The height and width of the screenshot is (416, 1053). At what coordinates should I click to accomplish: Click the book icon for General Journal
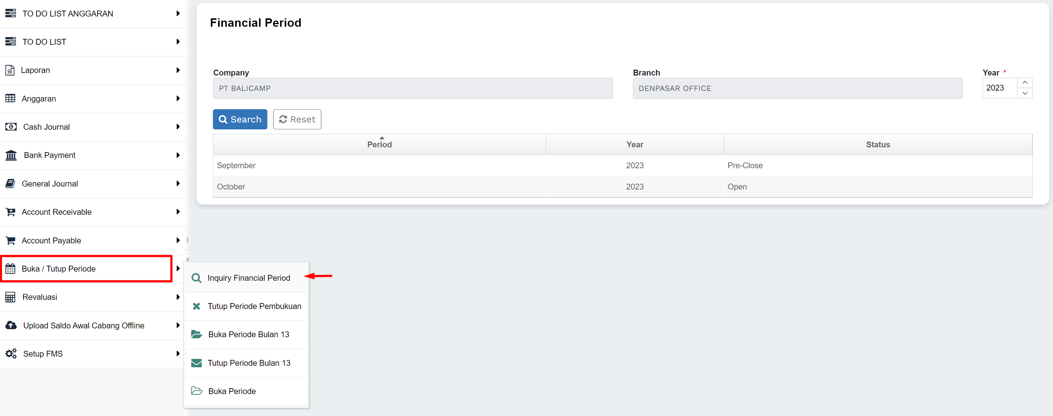point(10,184)
